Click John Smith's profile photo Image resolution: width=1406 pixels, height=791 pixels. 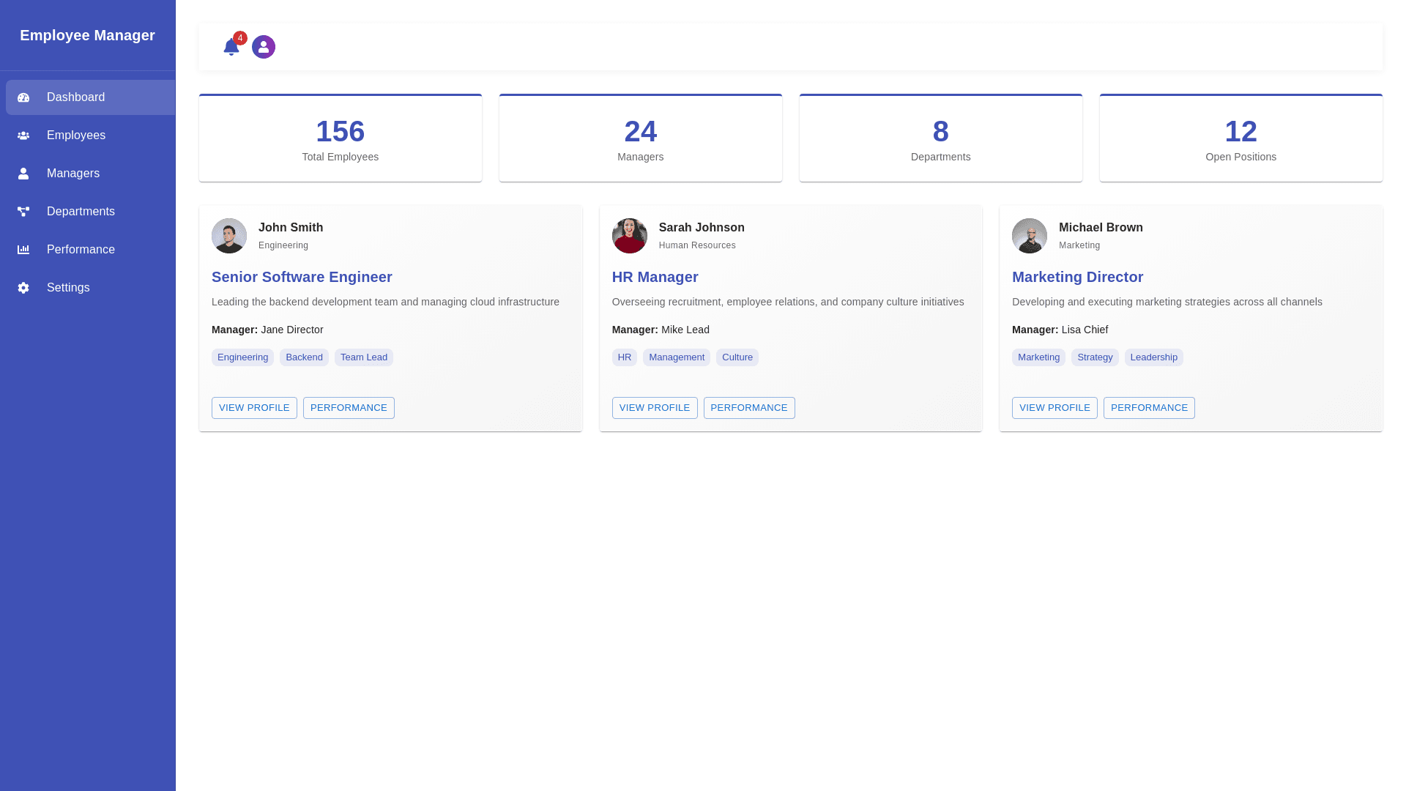[229, 236]
